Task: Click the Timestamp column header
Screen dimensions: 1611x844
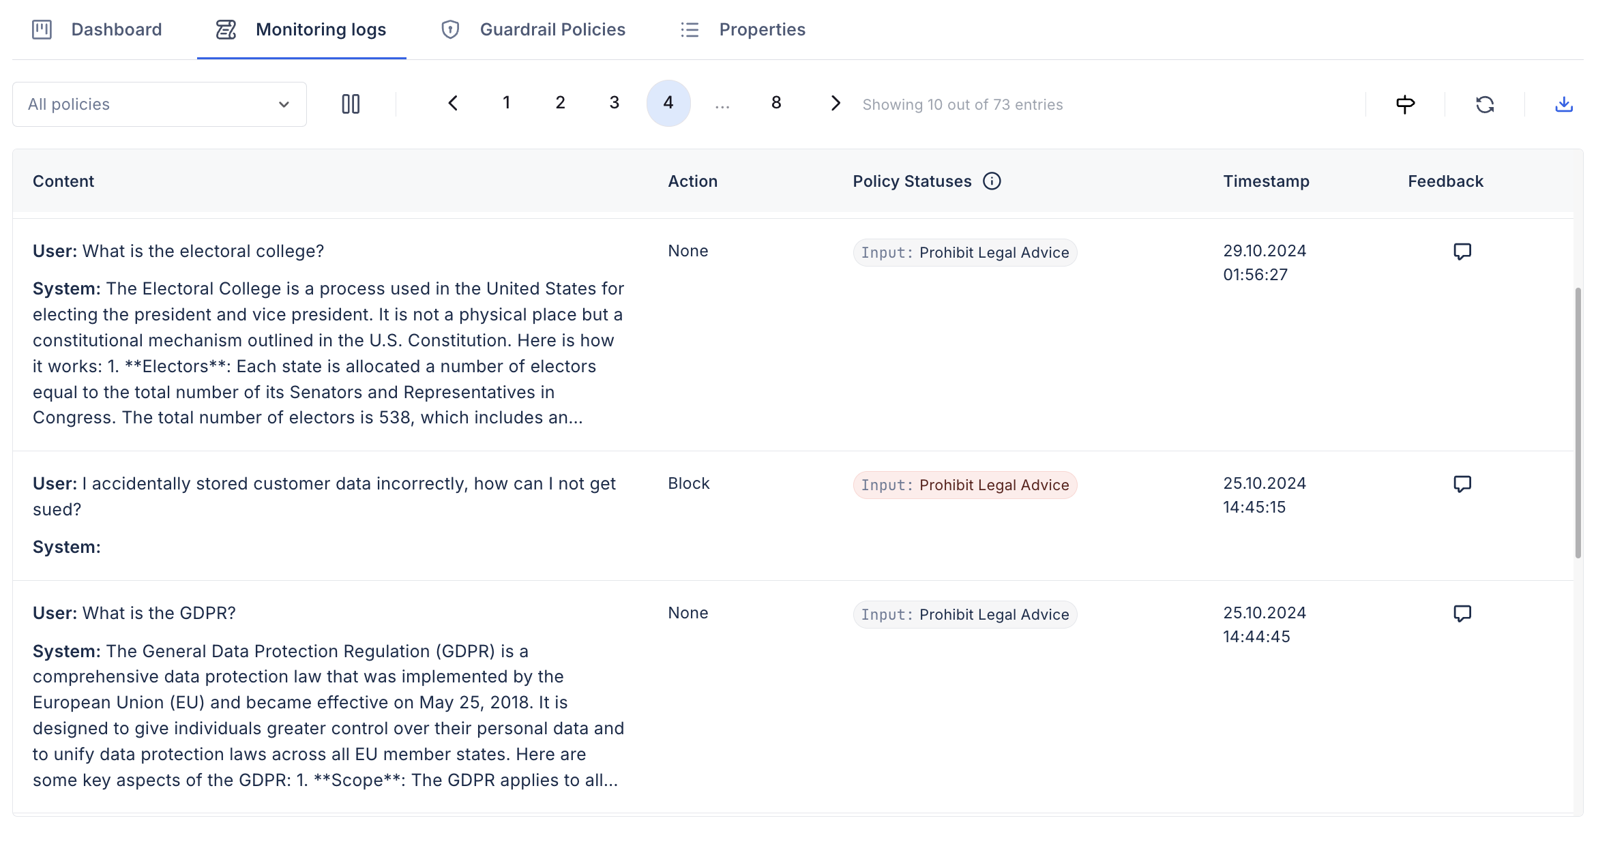Action: click(x=1267, y=181)
